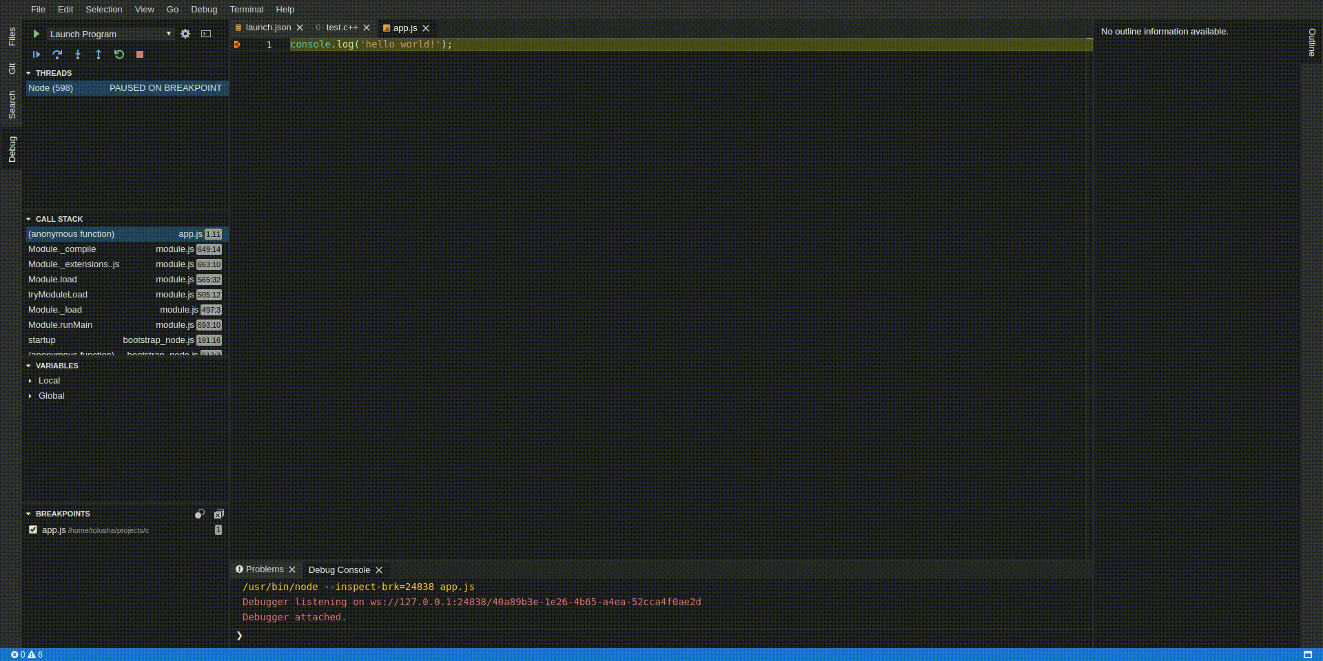
Task: Start debugging with the green play icon
Action: pos(36,34)
